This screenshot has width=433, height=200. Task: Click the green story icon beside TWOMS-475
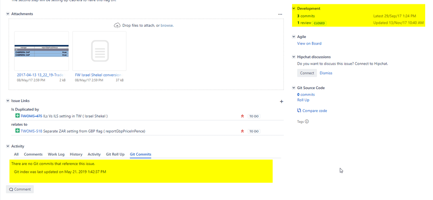click(17, 116)
